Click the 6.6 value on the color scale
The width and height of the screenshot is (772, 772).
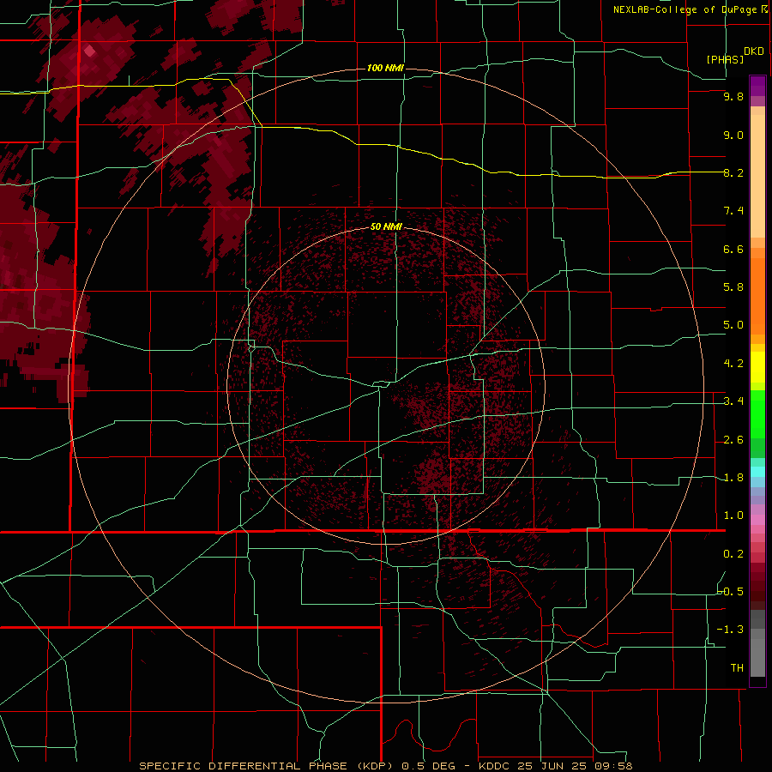[733, 249]
